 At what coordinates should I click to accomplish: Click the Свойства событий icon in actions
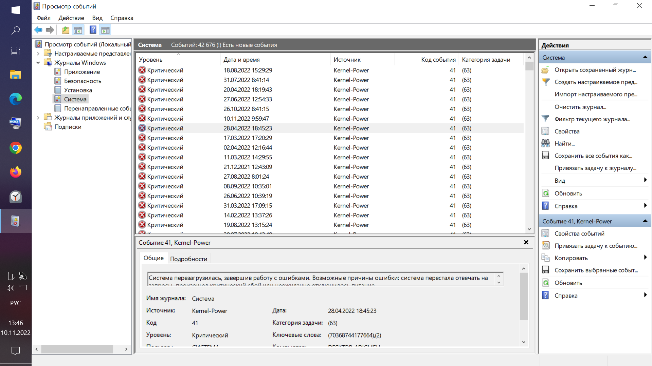click(x=545, y=233)
